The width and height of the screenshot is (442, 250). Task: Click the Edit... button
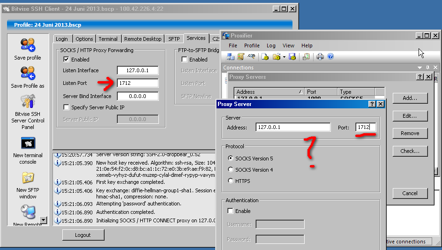[410, 116]
